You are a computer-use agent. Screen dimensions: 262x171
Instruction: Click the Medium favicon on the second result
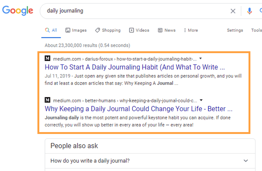tap(48, 100)
